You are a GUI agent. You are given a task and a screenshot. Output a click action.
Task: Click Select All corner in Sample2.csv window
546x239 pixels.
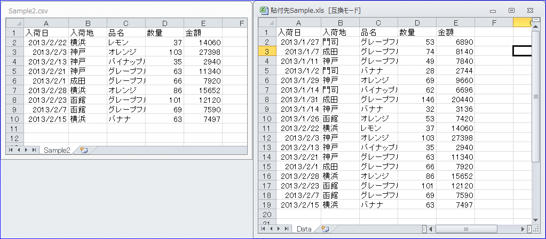click(14, 23)
